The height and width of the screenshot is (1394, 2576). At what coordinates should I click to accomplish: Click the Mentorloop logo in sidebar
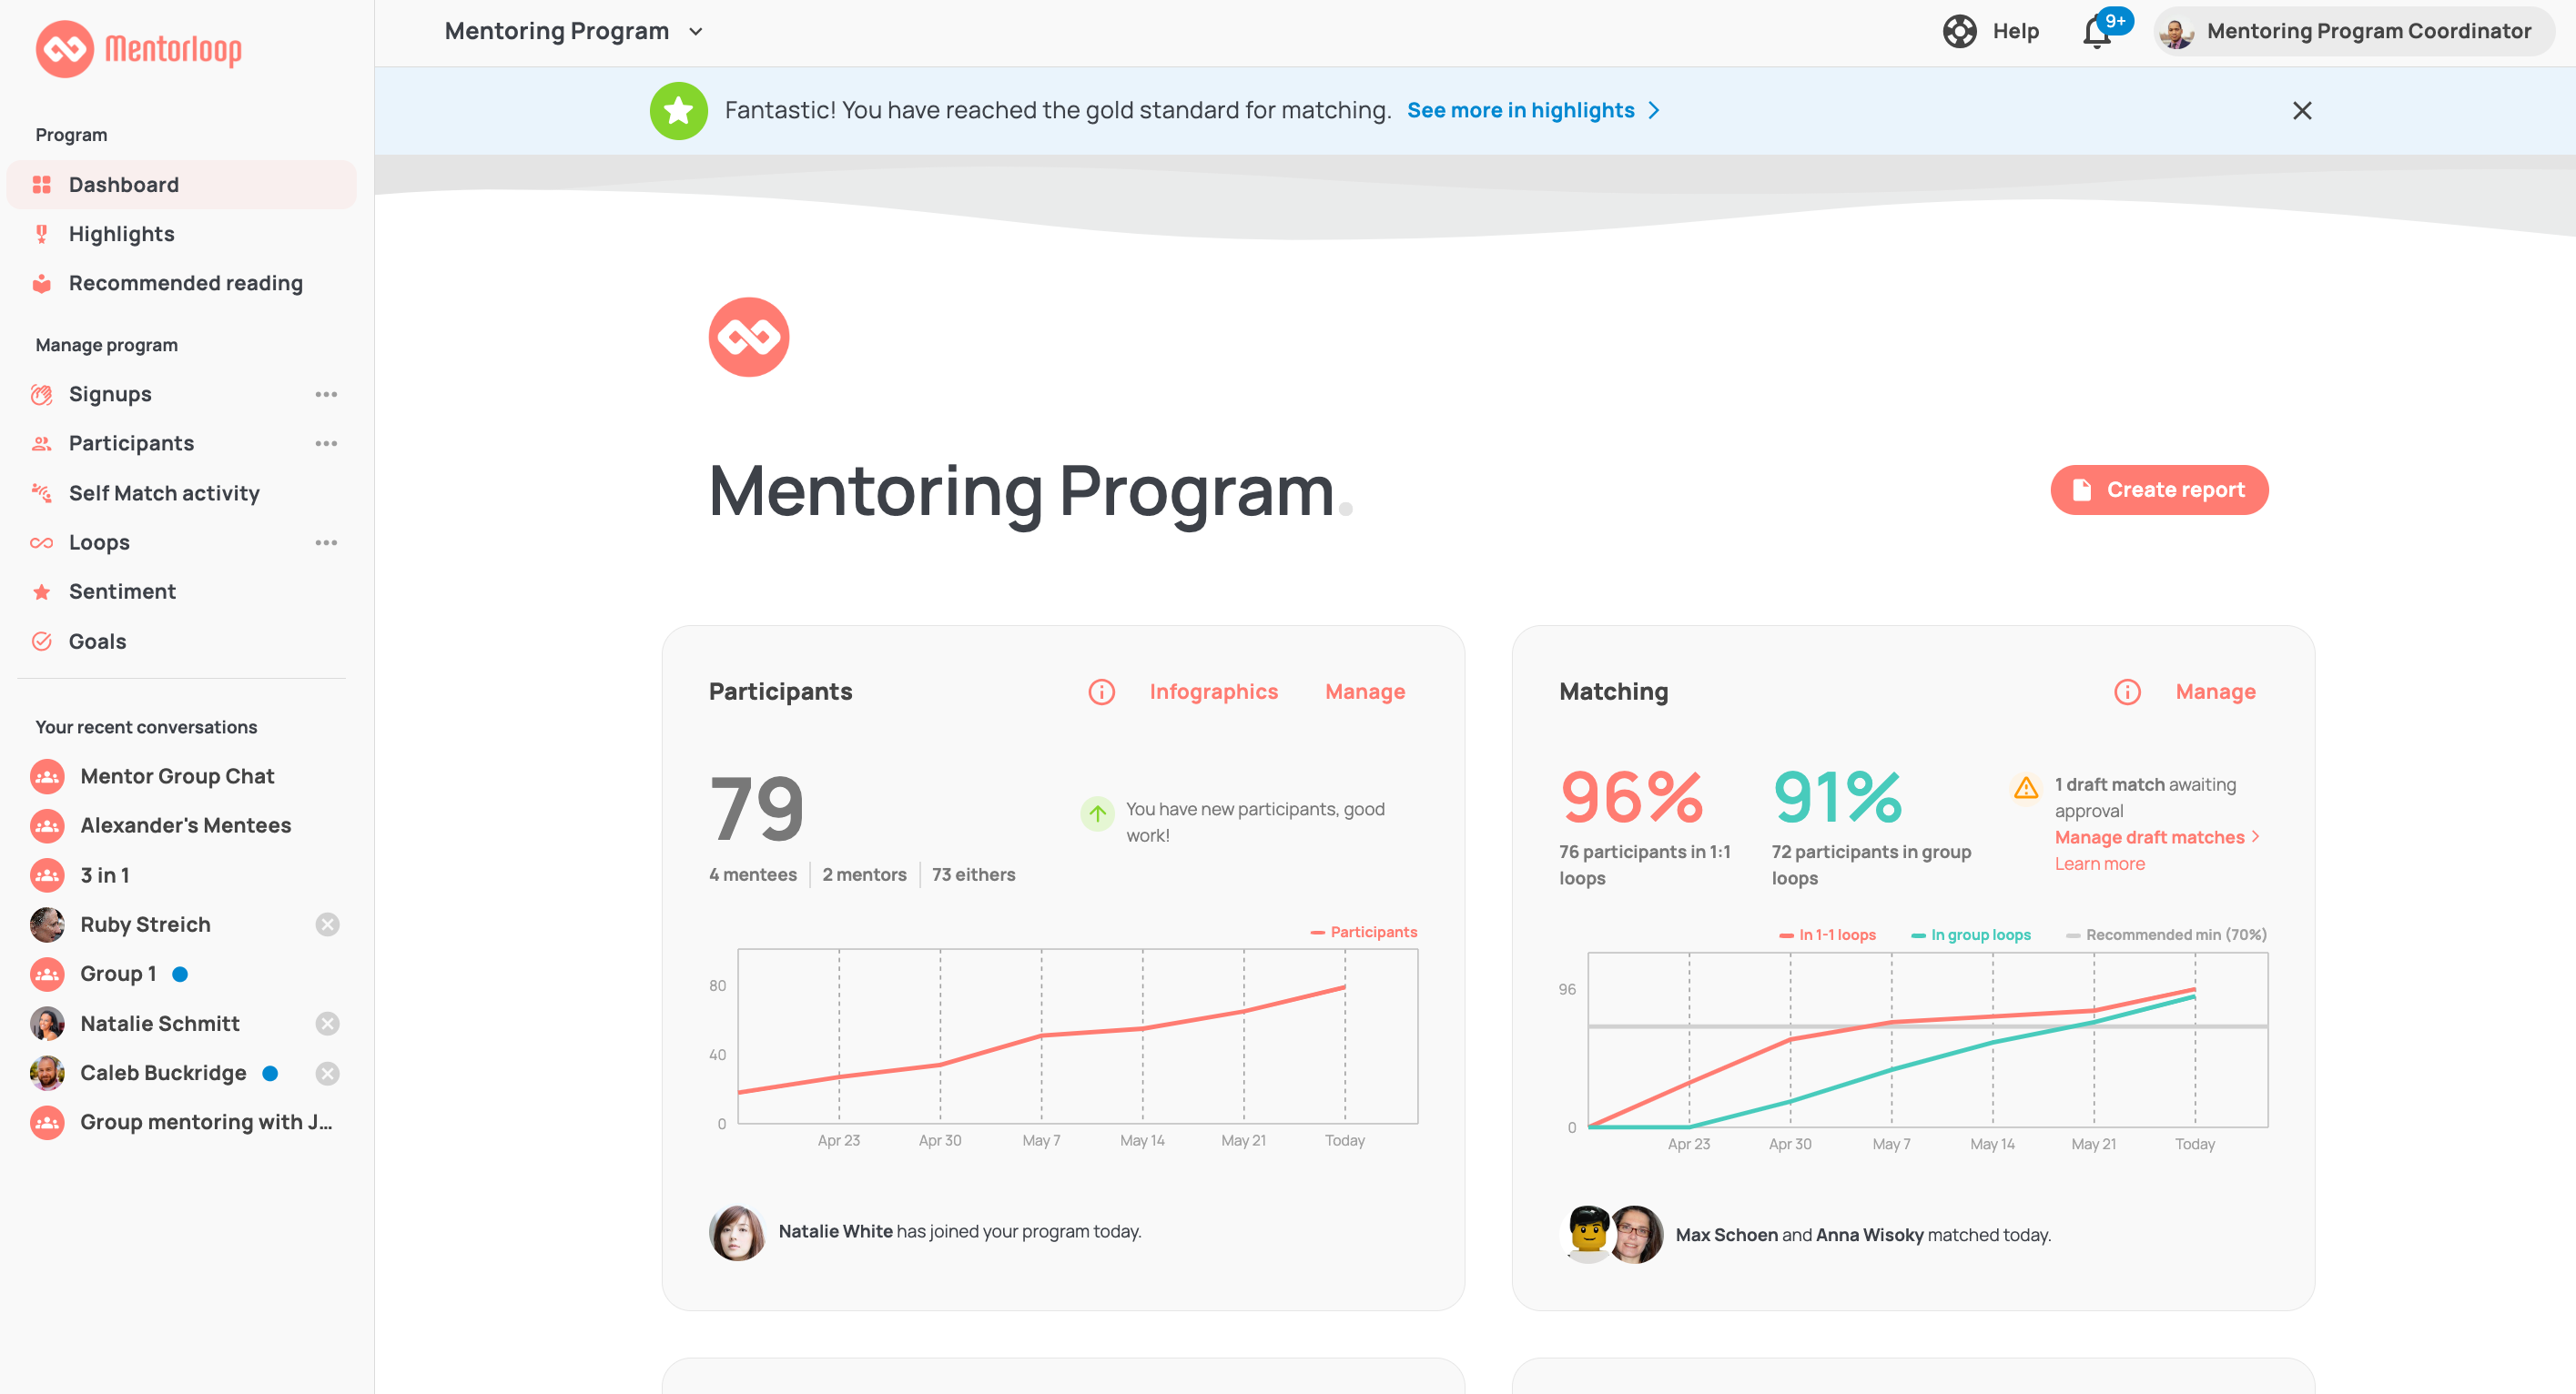pyautogui.click(x=139, y=48)
